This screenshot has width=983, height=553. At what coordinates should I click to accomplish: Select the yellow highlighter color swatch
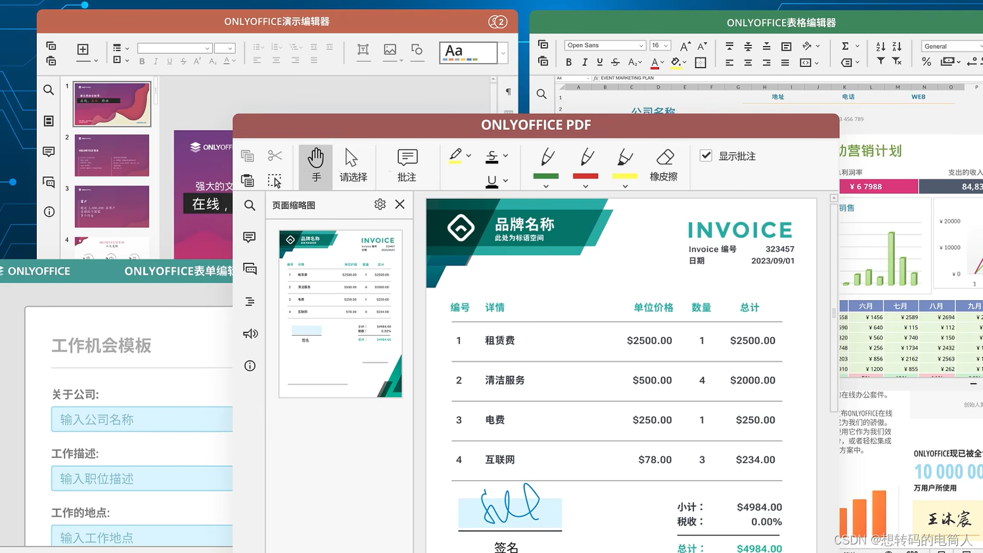point(625,176)
